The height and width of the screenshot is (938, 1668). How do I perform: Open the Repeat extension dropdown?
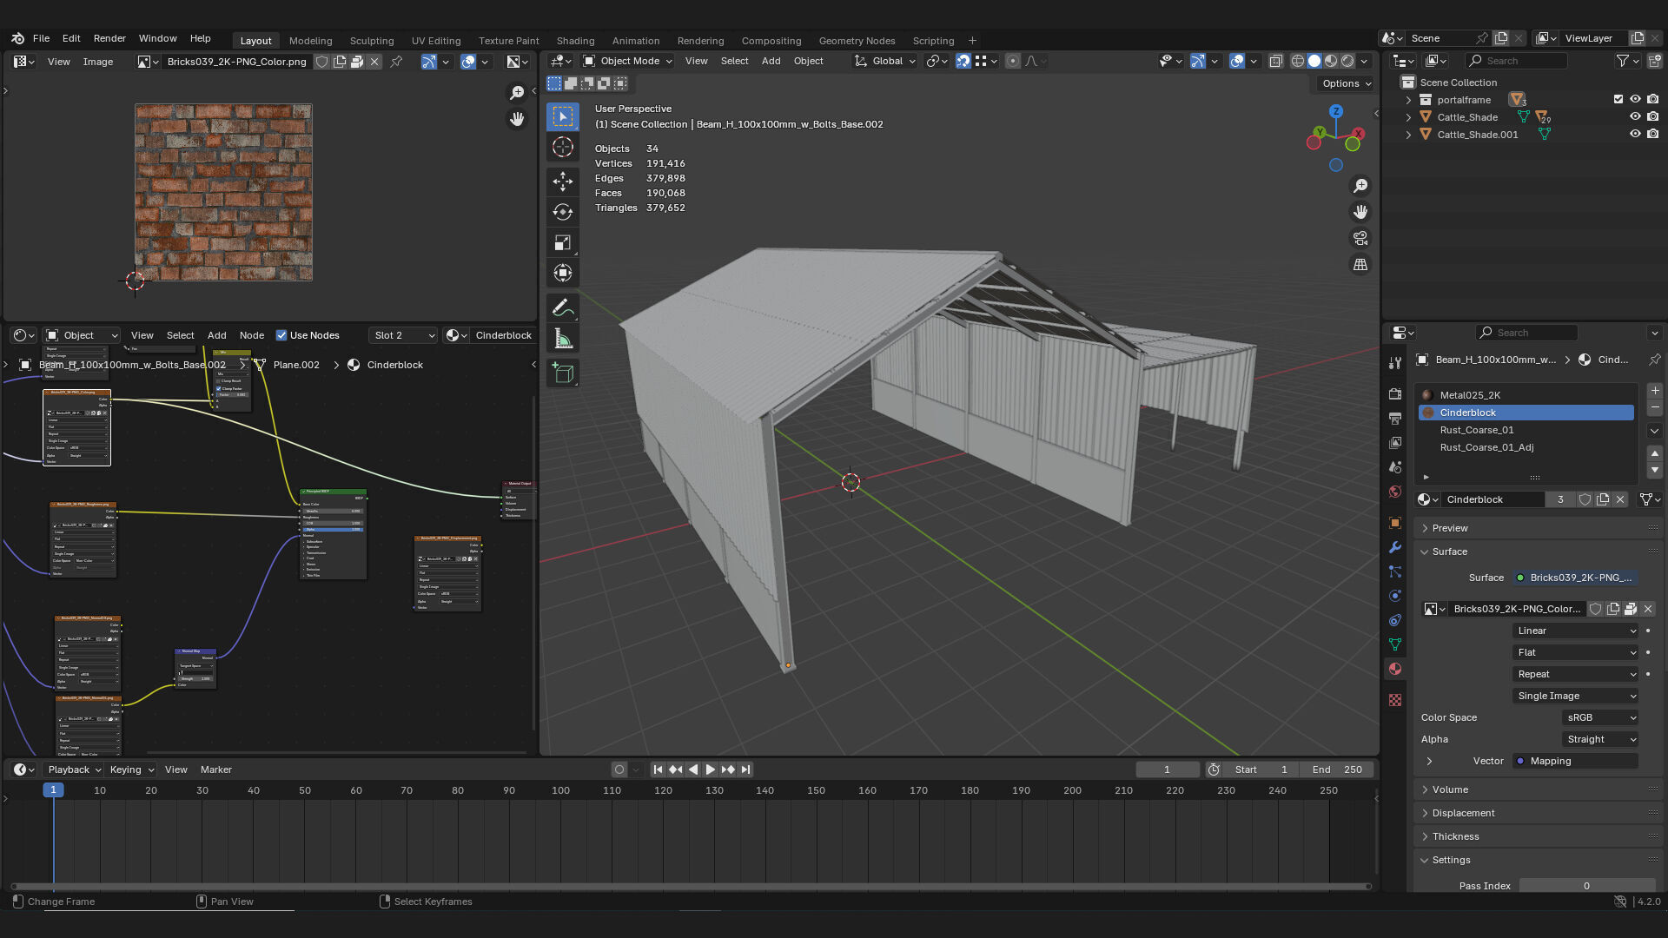[x=1576, y=674]
